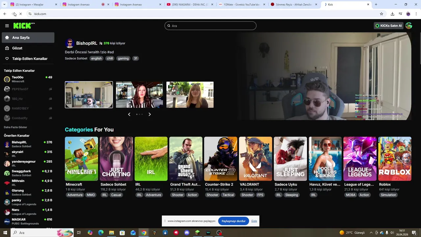Open the offline 180_Hz channel

28,99
